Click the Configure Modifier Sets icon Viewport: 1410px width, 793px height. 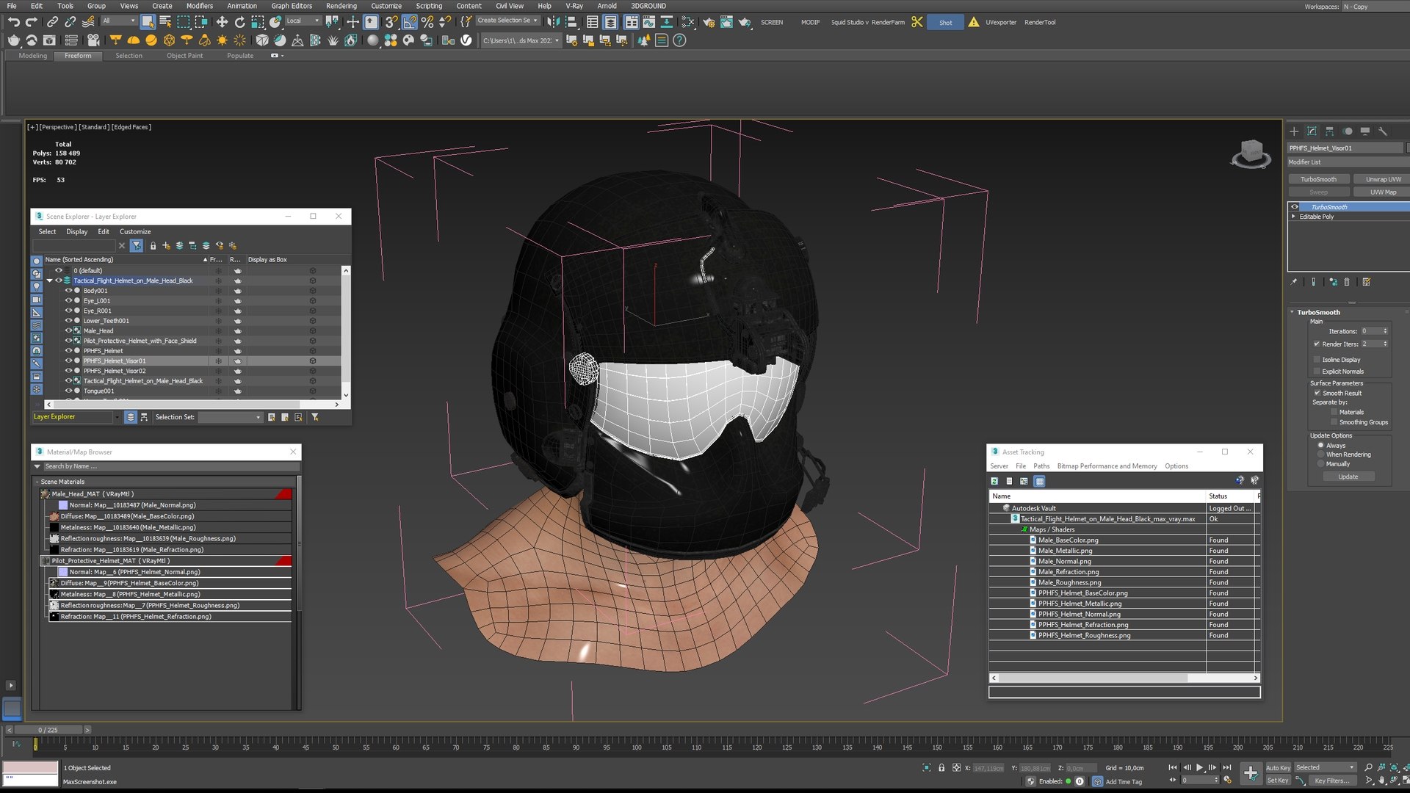click(1367, 282)
